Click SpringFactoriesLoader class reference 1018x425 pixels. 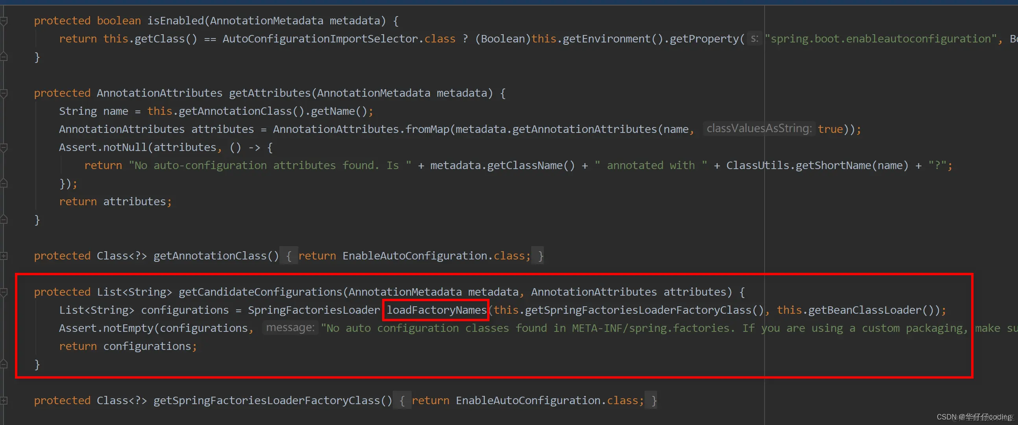313,310
